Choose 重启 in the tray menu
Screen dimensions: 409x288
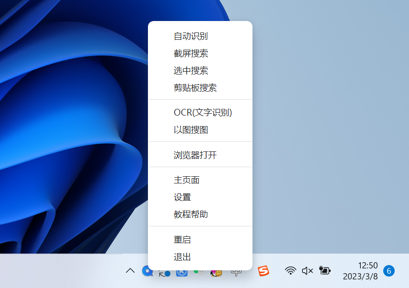click(200, 239)
